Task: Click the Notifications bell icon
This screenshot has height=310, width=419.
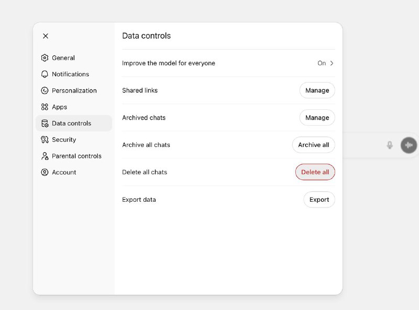Action: tap(45, 74)
